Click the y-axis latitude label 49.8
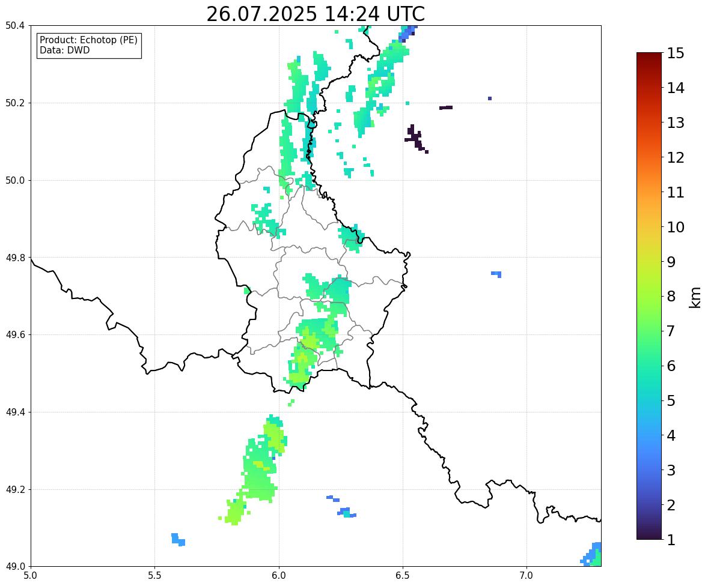The width and height of the screenshot is (708, 586). pyautogui.click(x=15, y=258)
